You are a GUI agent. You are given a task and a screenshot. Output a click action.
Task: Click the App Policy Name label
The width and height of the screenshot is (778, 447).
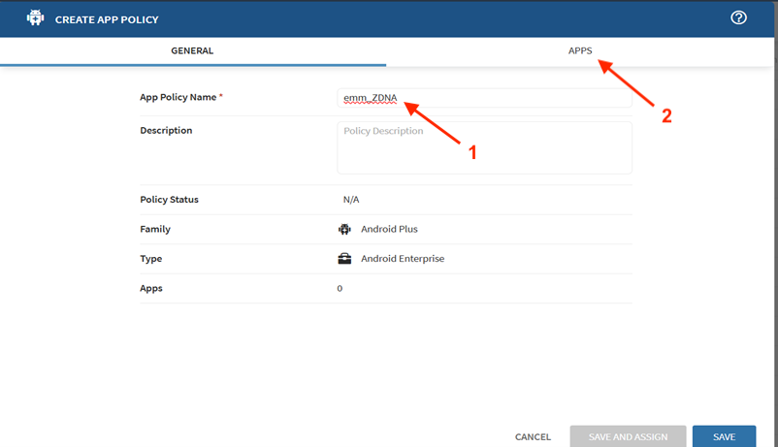178,97
